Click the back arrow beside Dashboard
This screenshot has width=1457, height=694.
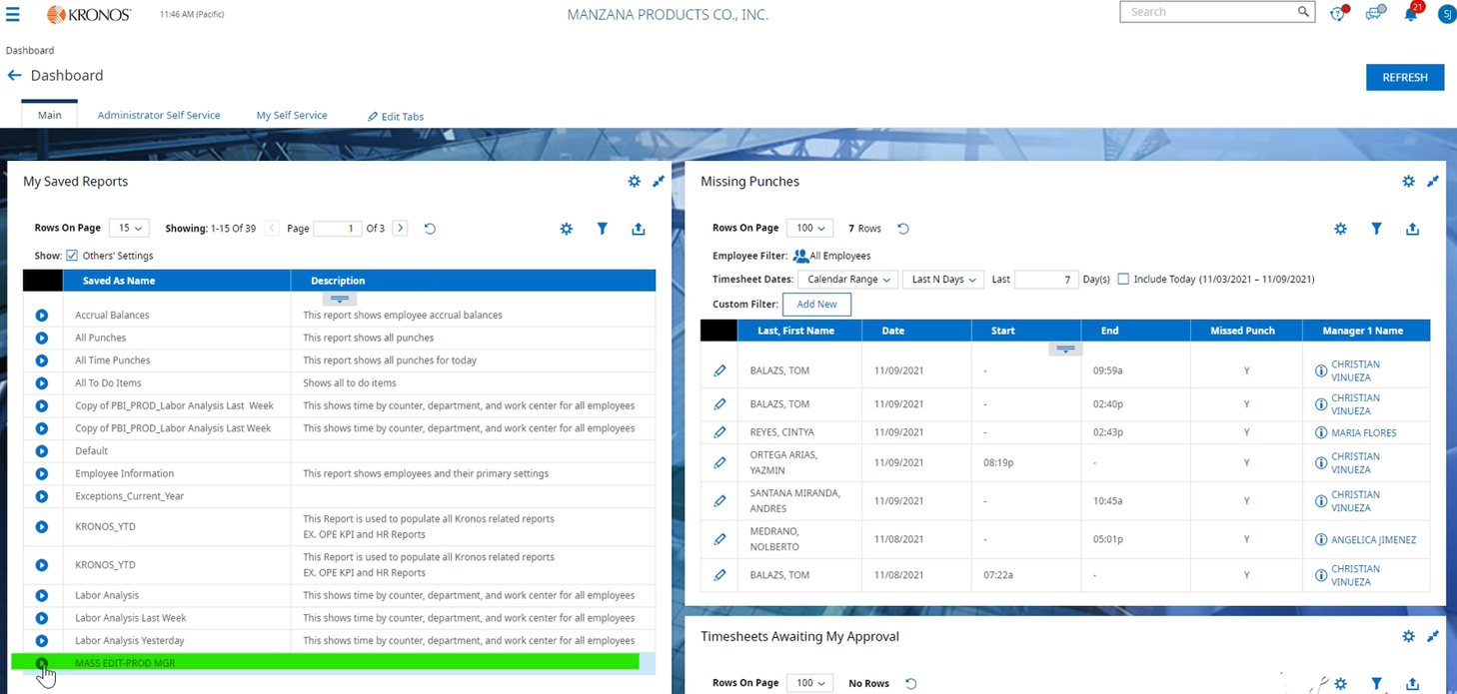click(14, 76)
